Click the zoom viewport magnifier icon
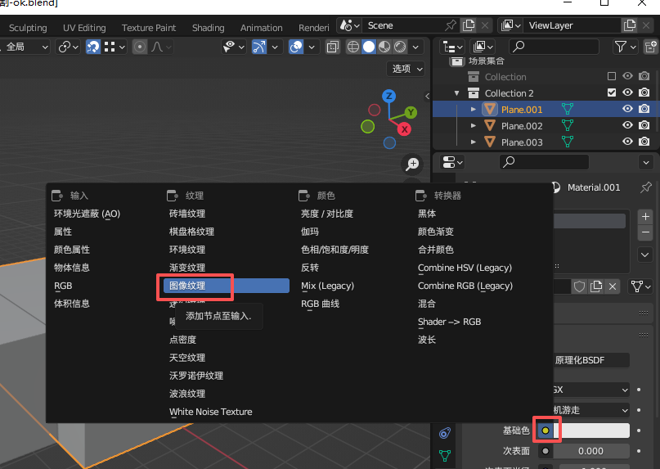The height and width of the screenshot is (469, 660). (x=413, y=165)
